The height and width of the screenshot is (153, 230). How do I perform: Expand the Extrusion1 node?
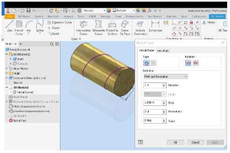pos(6,78)
